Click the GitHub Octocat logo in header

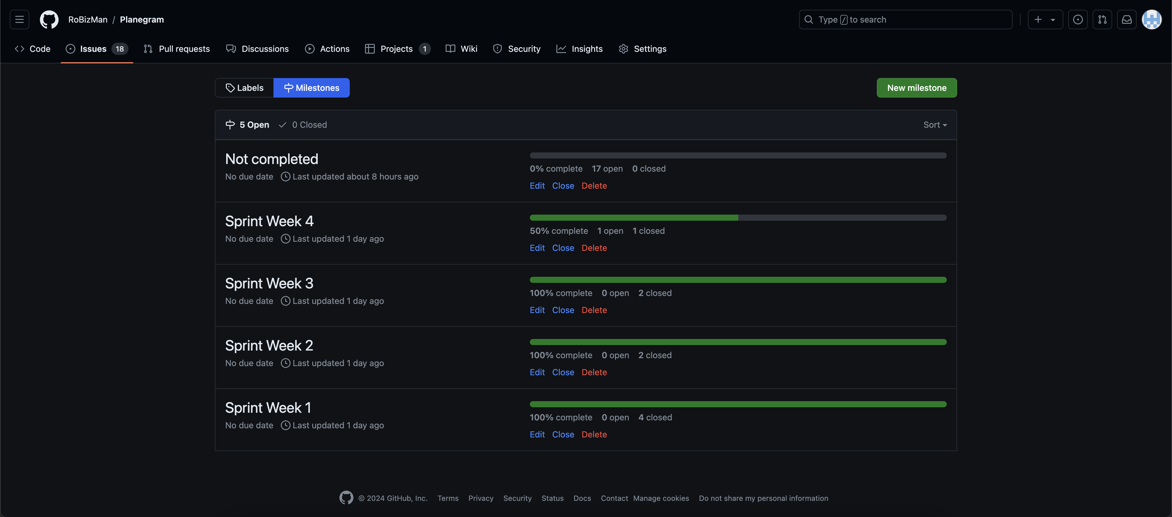(49, 20)
